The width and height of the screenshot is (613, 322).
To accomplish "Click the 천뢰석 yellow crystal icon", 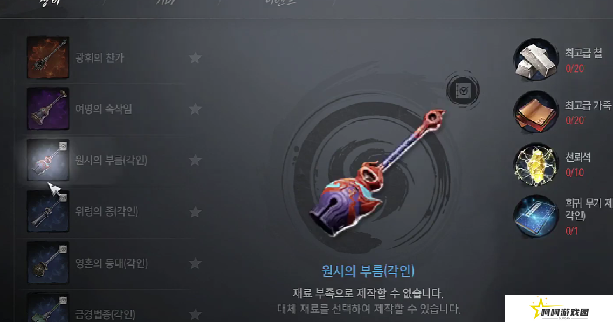I will click(x=536, y=164).
